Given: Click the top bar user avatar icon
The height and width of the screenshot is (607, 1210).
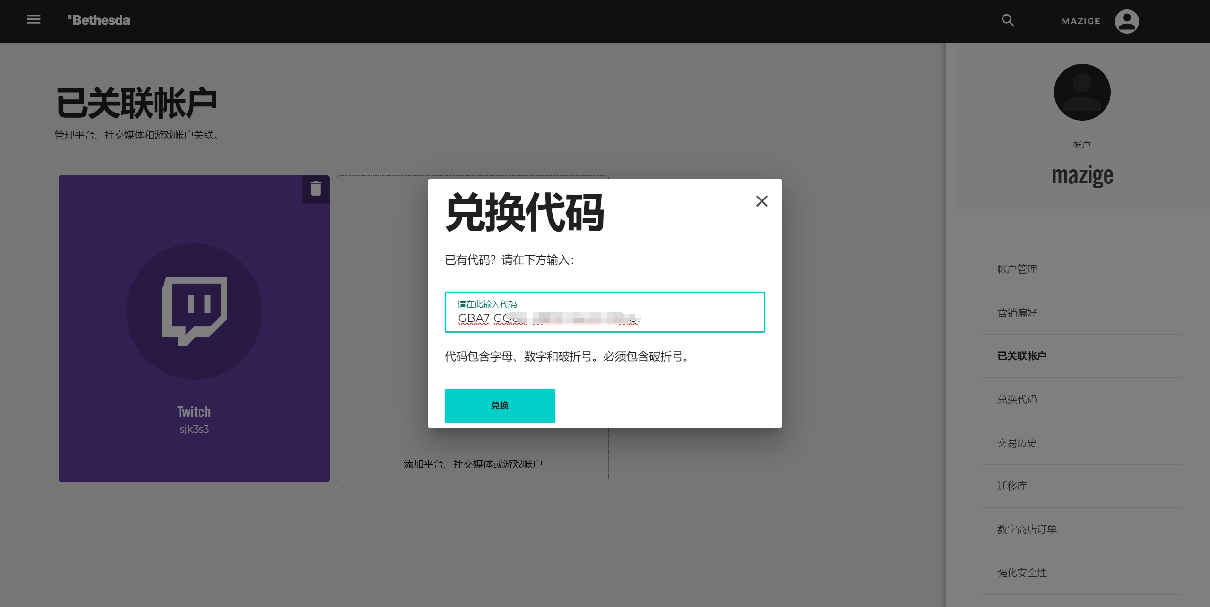Looking at the screenshot, I should click(1127, 21).
